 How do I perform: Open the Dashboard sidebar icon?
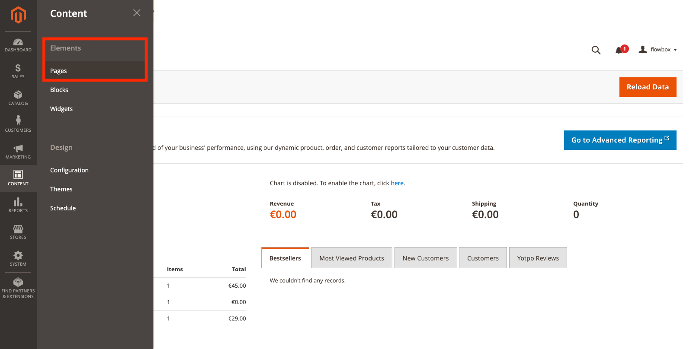18,45
